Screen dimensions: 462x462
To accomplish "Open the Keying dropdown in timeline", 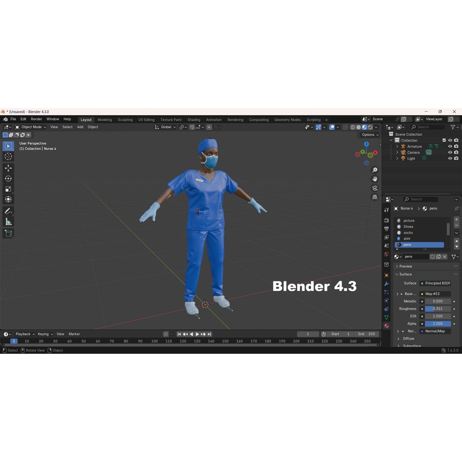I will click(45, 334).
